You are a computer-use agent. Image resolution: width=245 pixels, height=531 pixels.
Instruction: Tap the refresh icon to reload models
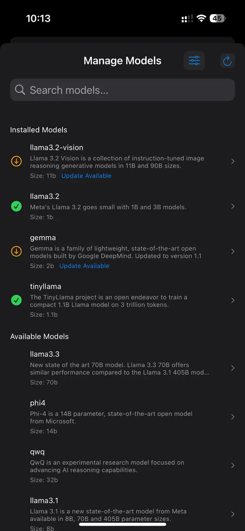click(x=227, y=60)
